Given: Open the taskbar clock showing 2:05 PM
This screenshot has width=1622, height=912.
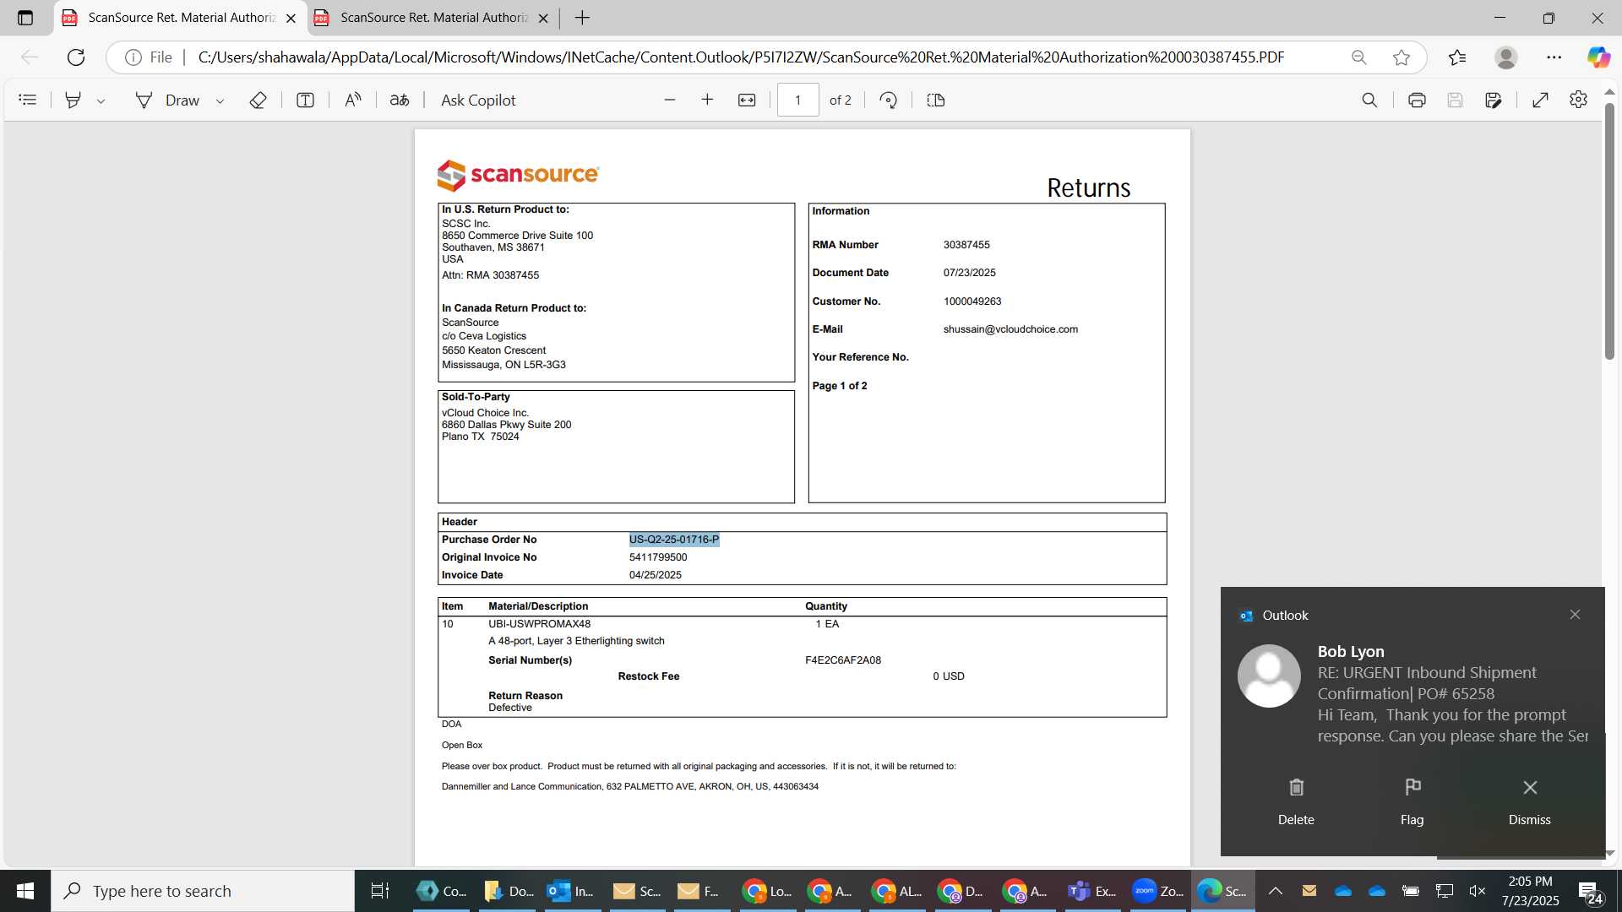Looking at the screenshot, I should point(1531,891).
